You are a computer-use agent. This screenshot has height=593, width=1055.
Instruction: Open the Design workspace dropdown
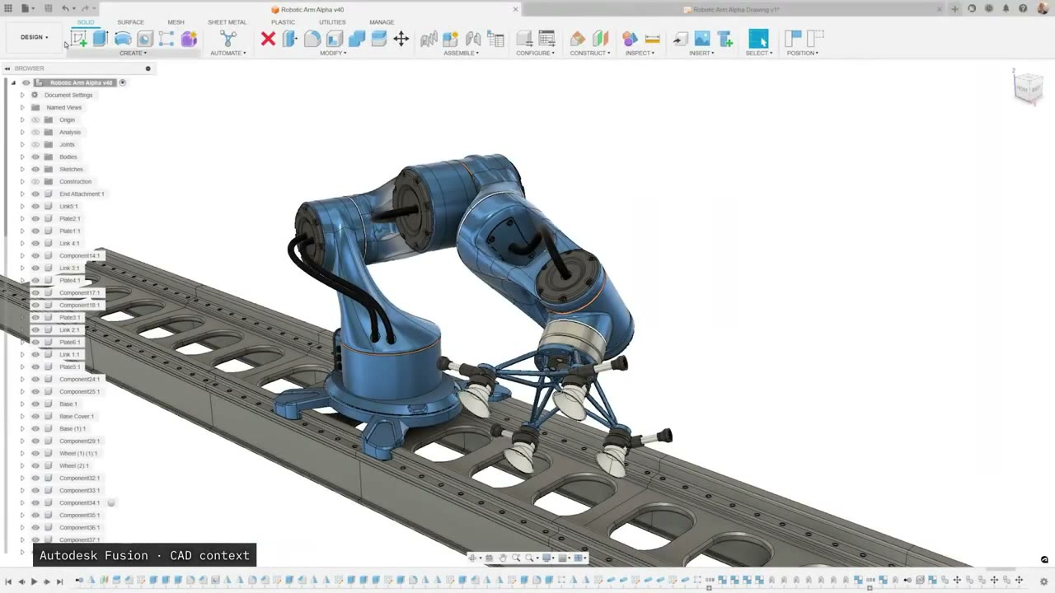pyautogui.click(x=35, y=37)
